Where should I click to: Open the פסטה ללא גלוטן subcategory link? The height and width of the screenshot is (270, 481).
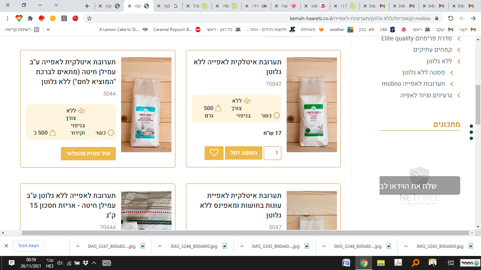[424, 72]
